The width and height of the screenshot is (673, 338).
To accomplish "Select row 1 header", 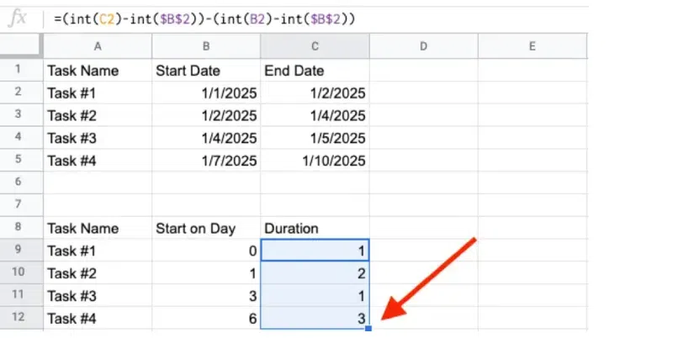I will (x=22, y=70).
